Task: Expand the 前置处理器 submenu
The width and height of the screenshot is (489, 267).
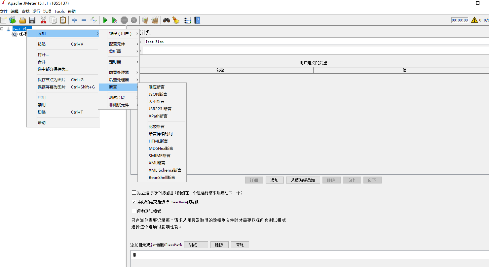Action: [x=119, y=72]
